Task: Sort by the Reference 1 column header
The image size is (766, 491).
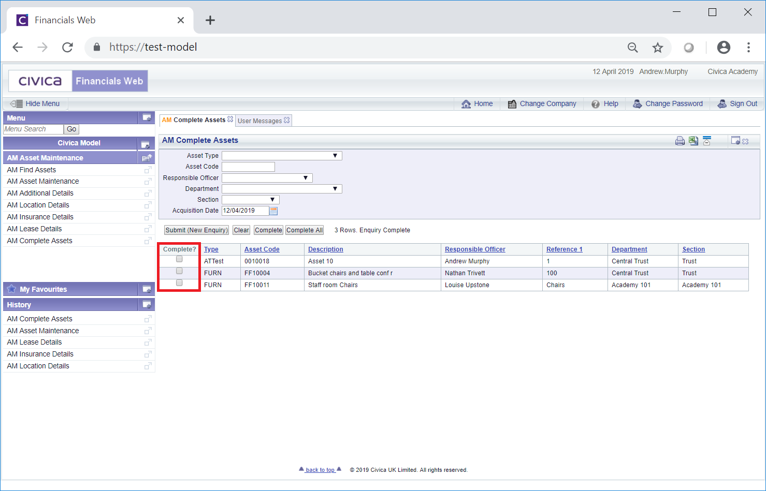Action: pos(565,249)
